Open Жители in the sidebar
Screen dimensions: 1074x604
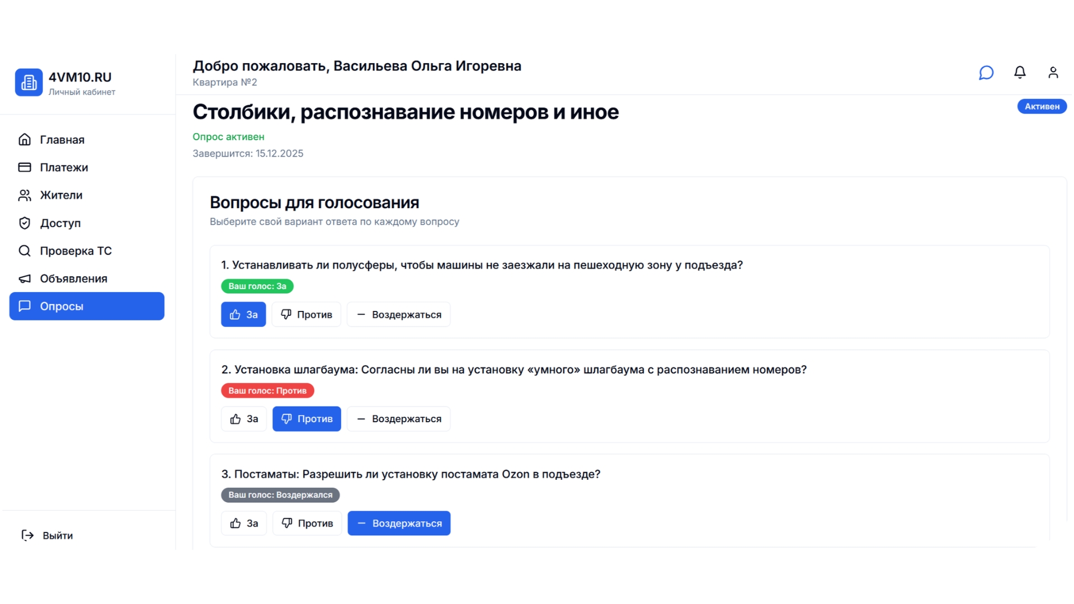[62, 195]
